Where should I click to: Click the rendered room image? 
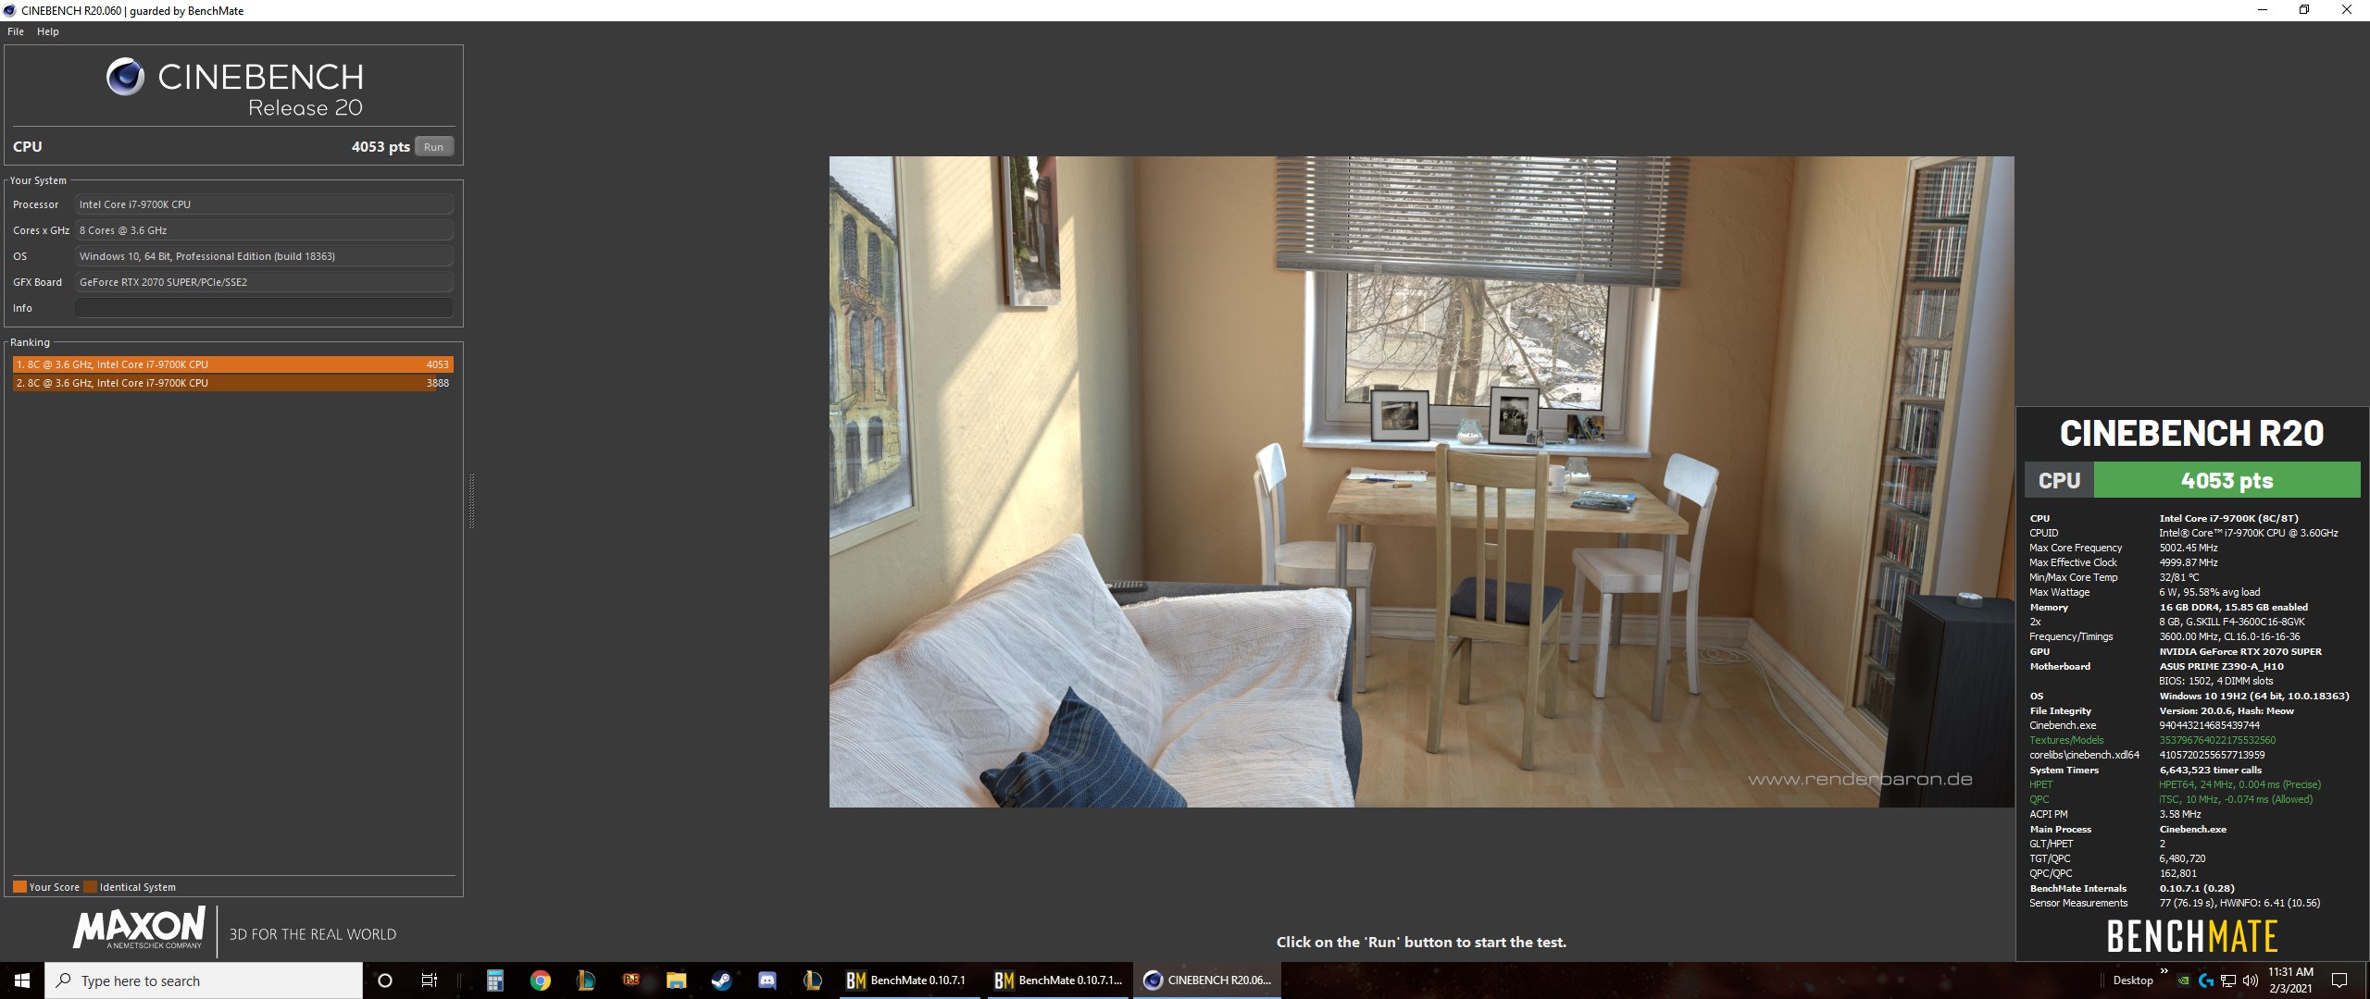pyautogui.click(x=1421, y=482)
